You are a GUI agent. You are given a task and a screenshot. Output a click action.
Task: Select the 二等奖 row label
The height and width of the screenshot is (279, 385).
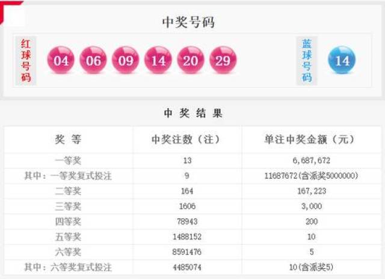68,191
